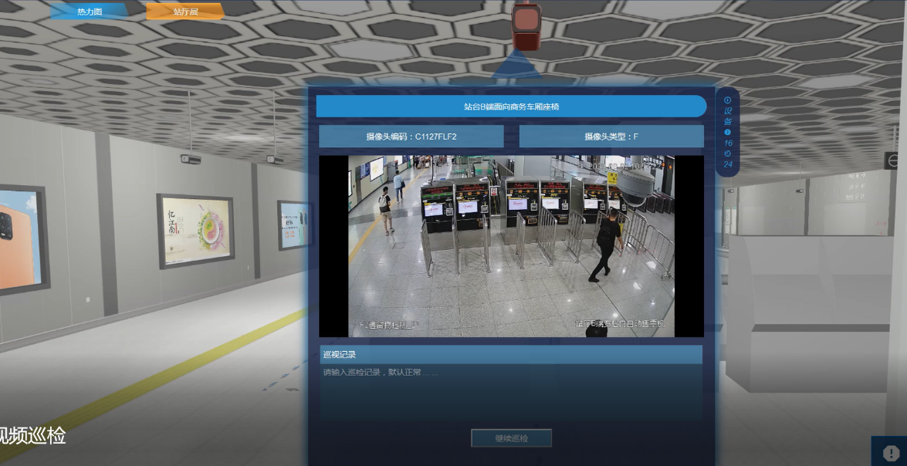
Task: Click the clock icon above 24
Action: pyautogui.click(x=727, y=153)
